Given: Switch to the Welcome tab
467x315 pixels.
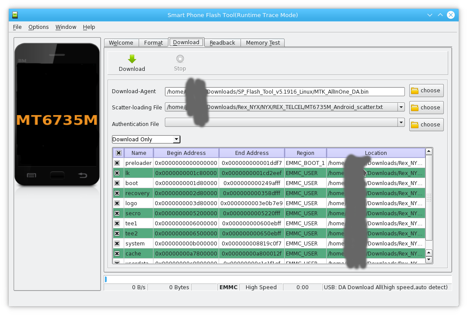Looking at the screenshot, I should [x=121, y=42].
